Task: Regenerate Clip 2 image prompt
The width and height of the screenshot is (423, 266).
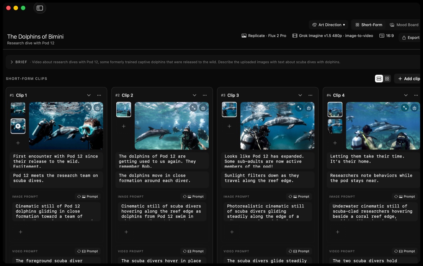Action: pos(194,197)
